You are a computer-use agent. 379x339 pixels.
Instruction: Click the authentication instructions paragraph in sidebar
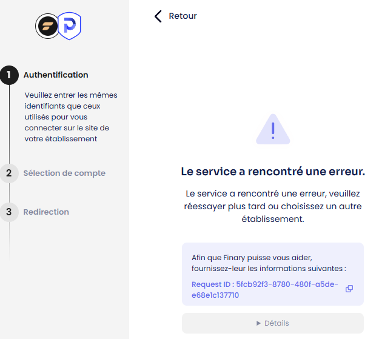tap(71, 117)
